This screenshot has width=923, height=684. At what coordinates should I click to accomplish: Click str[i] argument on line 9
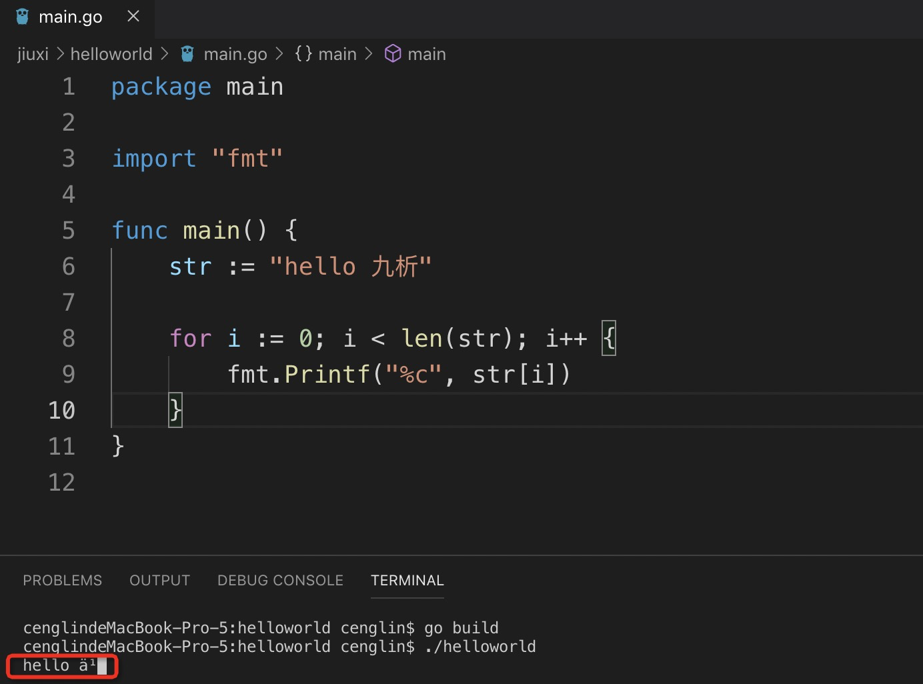(514, 375)
